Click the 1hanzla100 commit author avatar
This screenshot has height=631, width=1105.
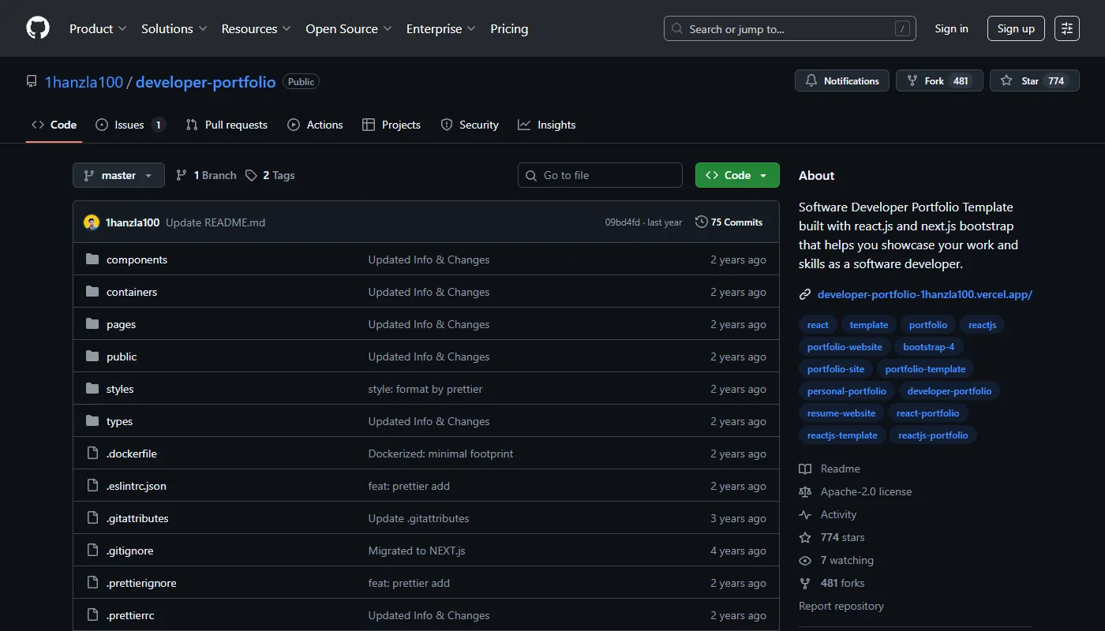(92, 222)
